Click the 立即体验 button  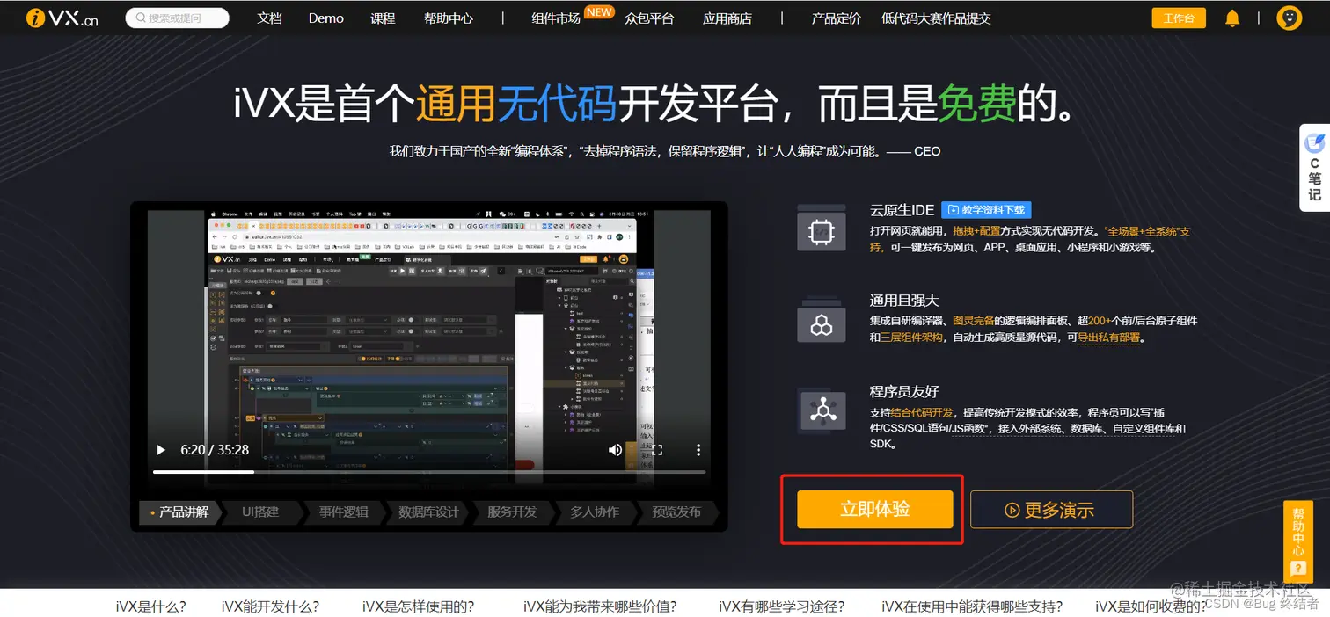pyautogui.click(x=875, y=510)
